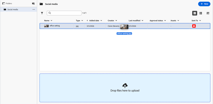The image size is (213, 104).
Task: Select Social media folder in sidebar
Action: click(18, 9)
